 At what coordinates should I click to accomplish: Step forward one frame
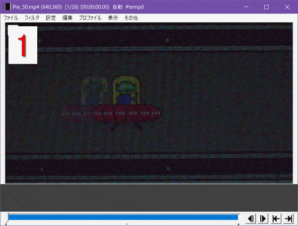tap(263, 219)
